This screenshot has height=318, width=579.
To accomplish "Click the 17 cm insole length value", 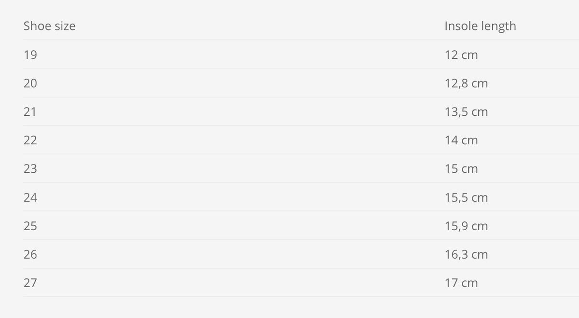I will click(x=461, y=282).
